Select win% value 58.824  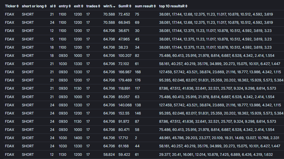[109, 155]
